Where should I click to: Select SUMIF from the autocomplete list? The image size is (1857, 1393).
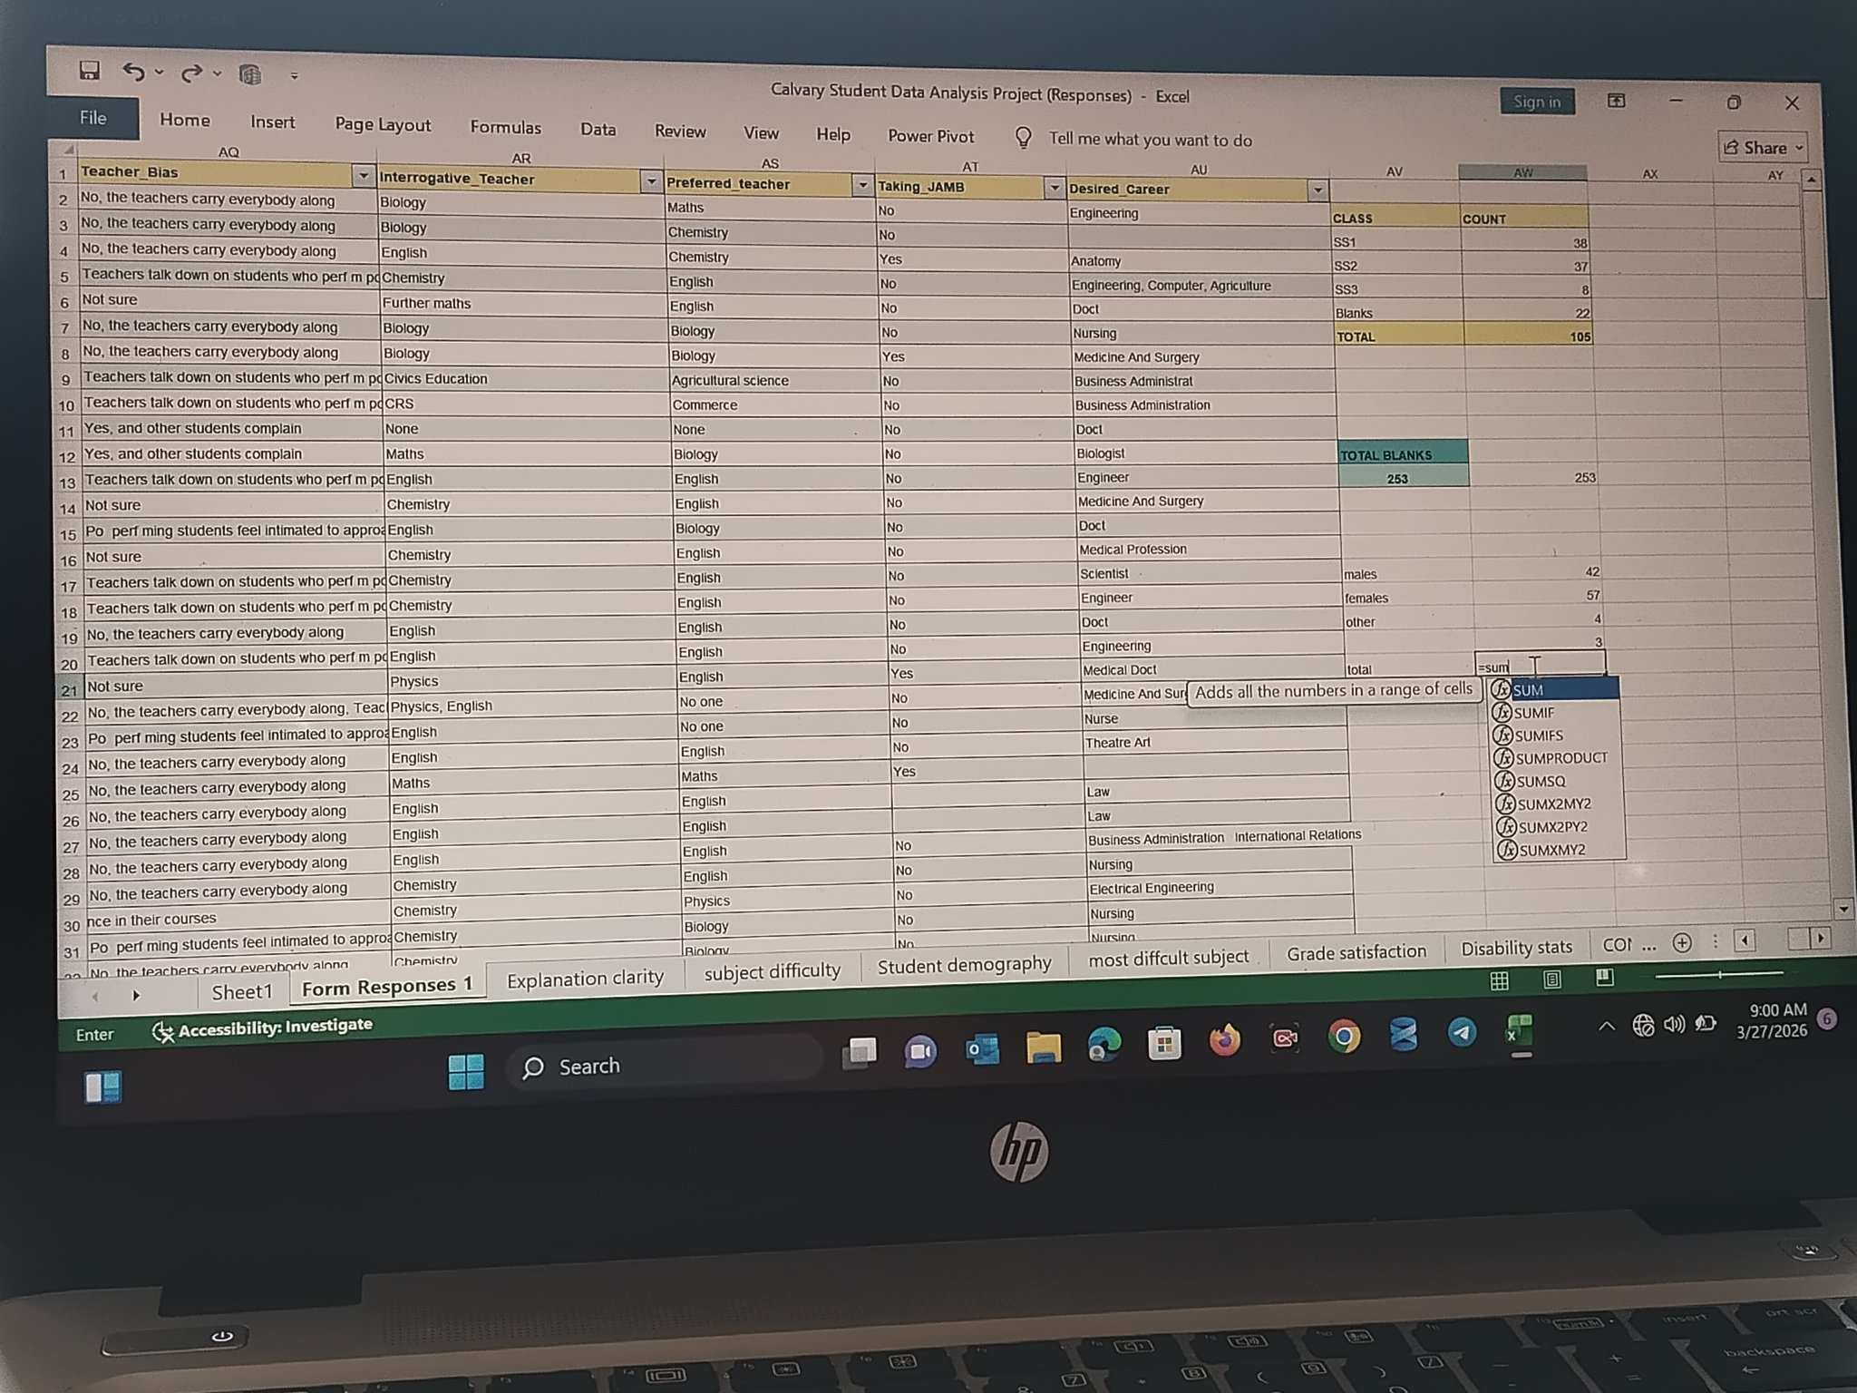coord(1534,713)
